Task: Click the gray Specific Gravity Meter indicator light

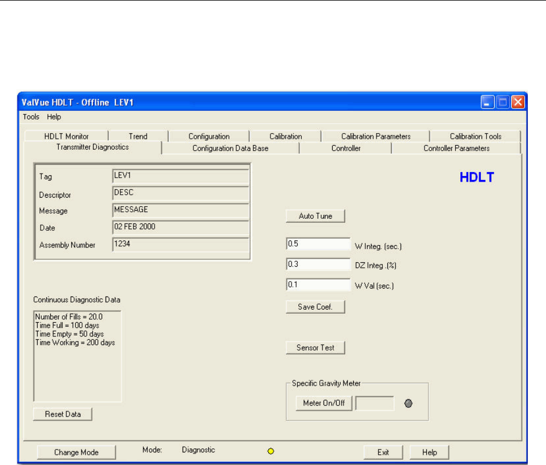Action: click(x=409, y=403)
